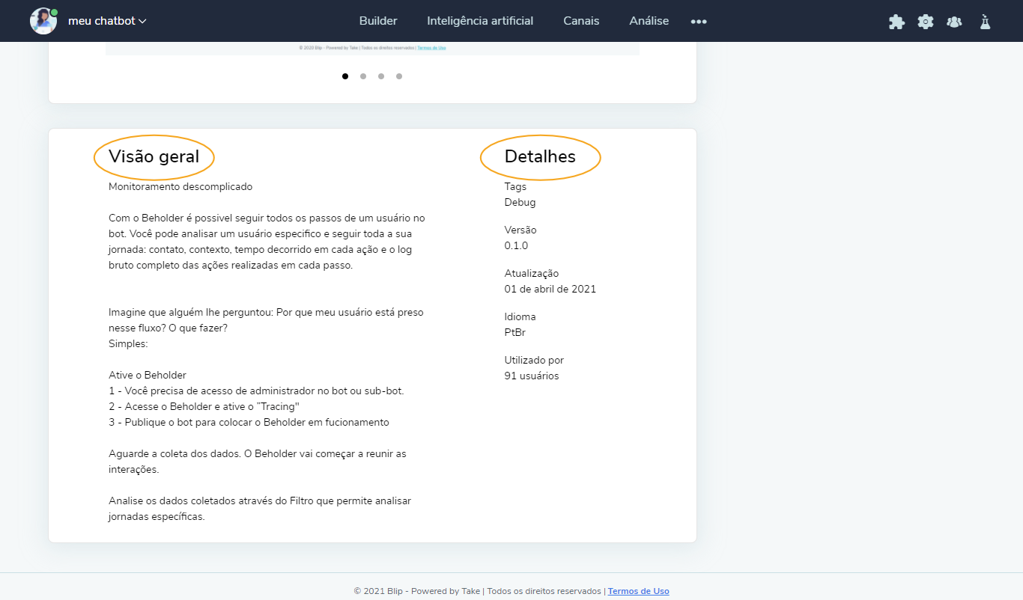
Task: Click the date '01 de abril de 2021'
Action: coord(550,289)
